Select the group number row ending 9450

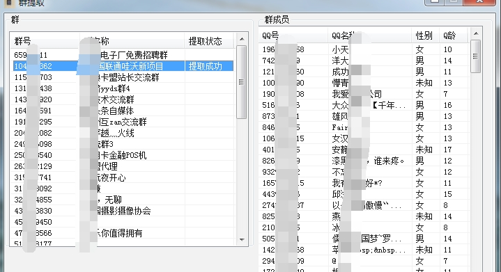(x=123, y=222)
